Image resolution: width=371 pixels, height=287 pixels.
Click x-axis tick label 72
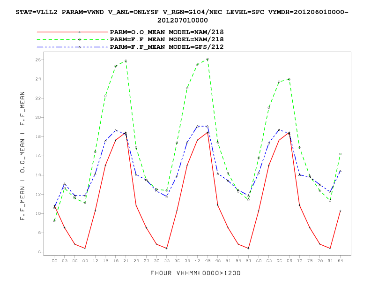[x=299, y=261]
